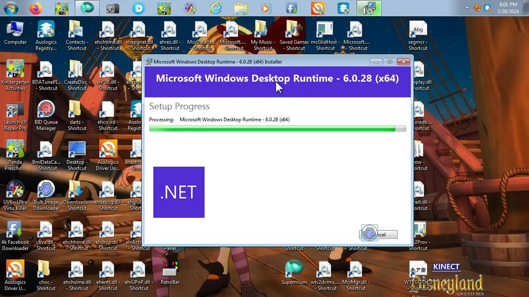
Task: Click the Setup Progress bar
Action: (277, 129)
